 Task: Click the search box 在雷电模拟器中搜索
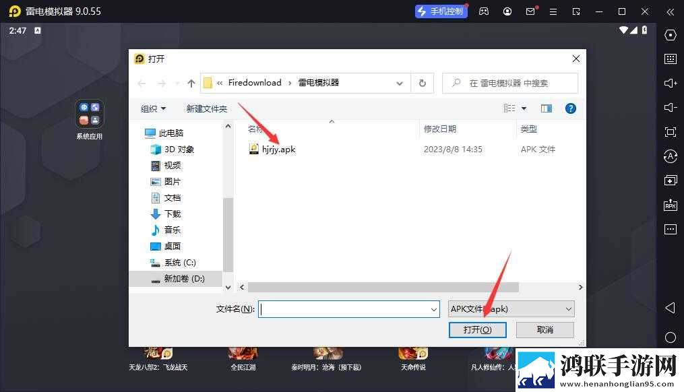point(509,83)
